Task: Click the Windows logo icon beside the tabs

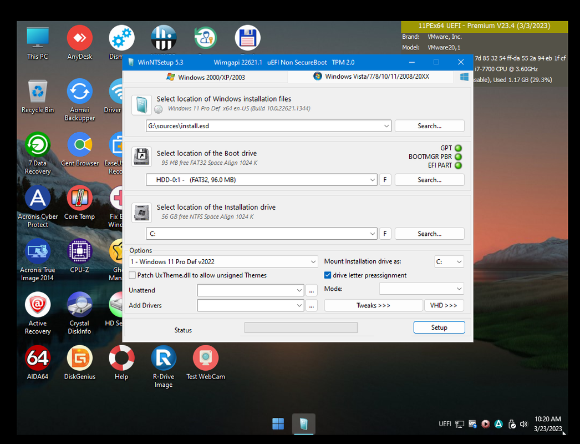Action: [x=464, y=77]
